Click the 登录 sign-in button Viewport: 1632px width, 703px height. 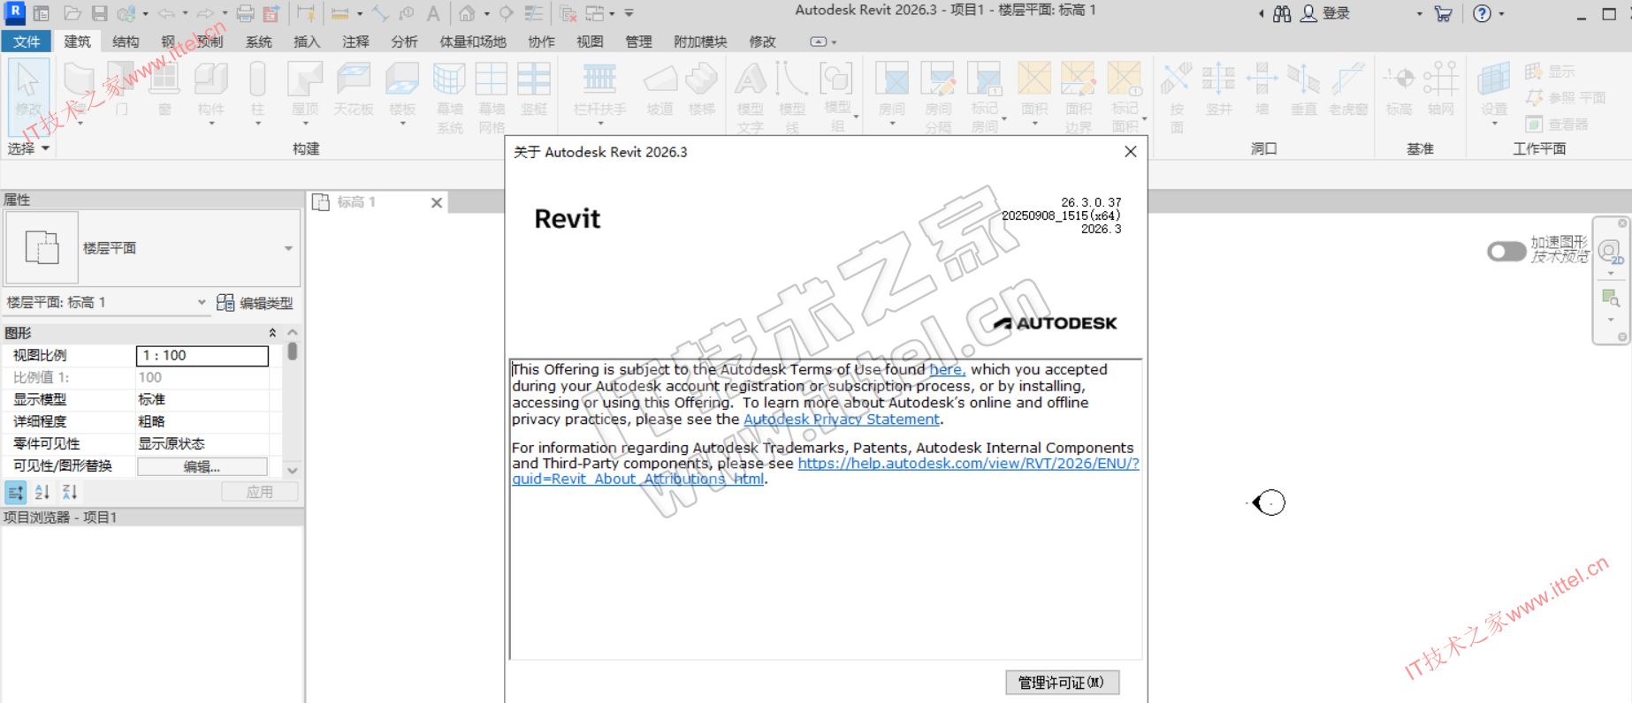pyautogui.click(x=1325, y=13)
